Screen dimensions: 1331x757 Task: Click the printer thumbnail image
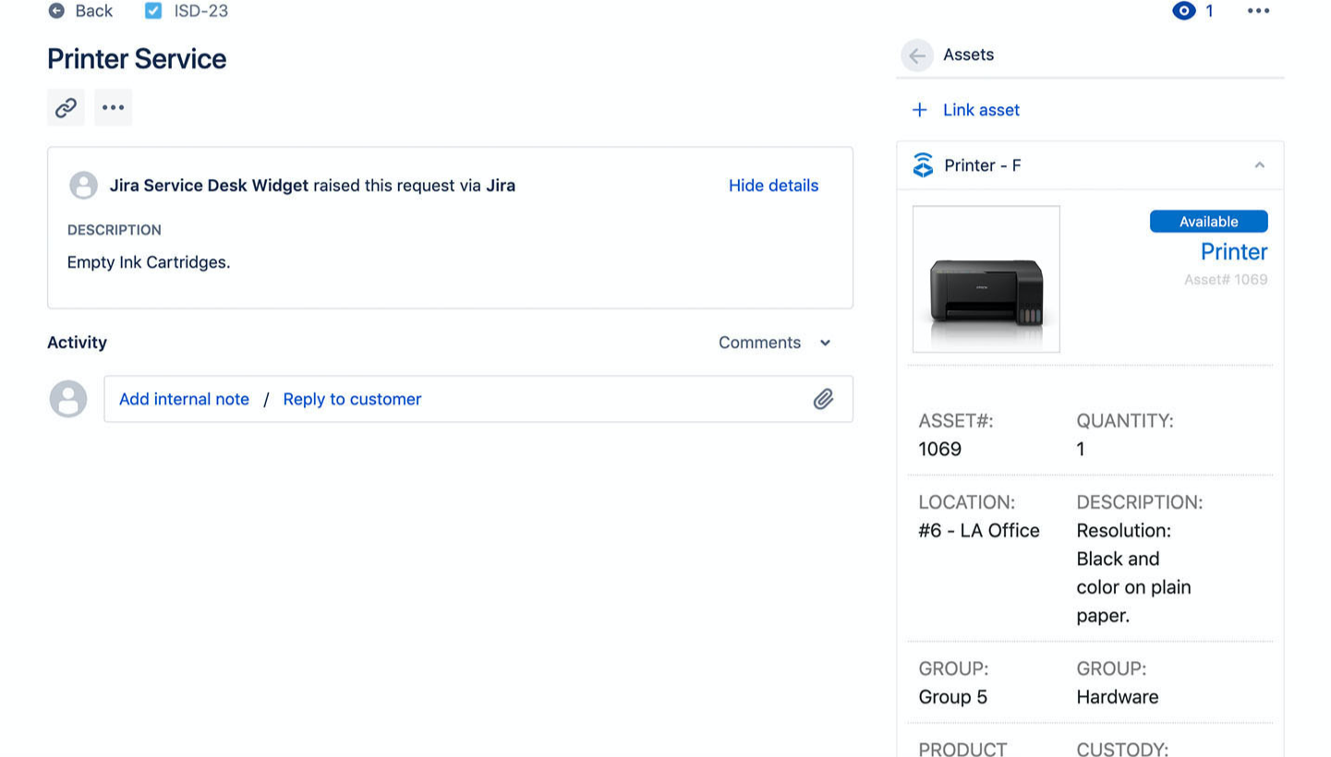986,279
